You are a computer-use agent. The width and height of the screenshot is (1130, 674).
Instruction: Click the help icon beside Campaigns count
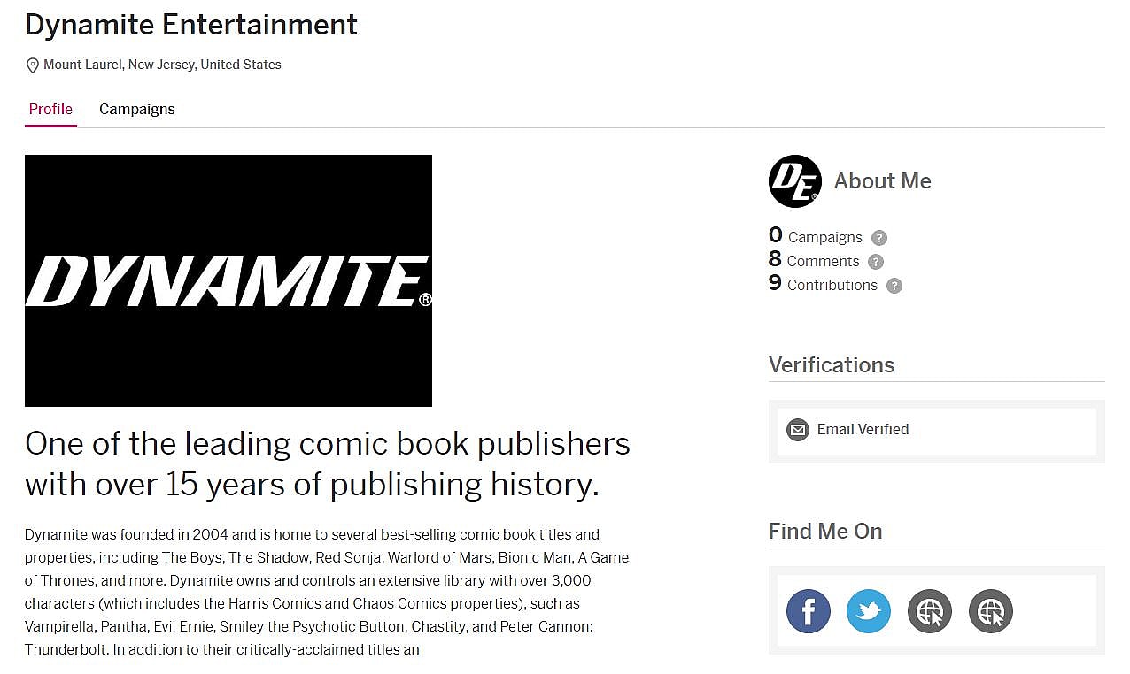(x=878, y=238)
